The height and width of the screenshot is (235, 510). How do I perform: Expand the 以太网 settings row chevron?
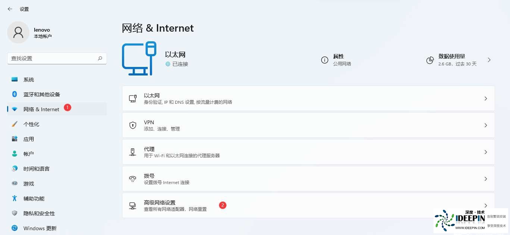click(485, 99)
